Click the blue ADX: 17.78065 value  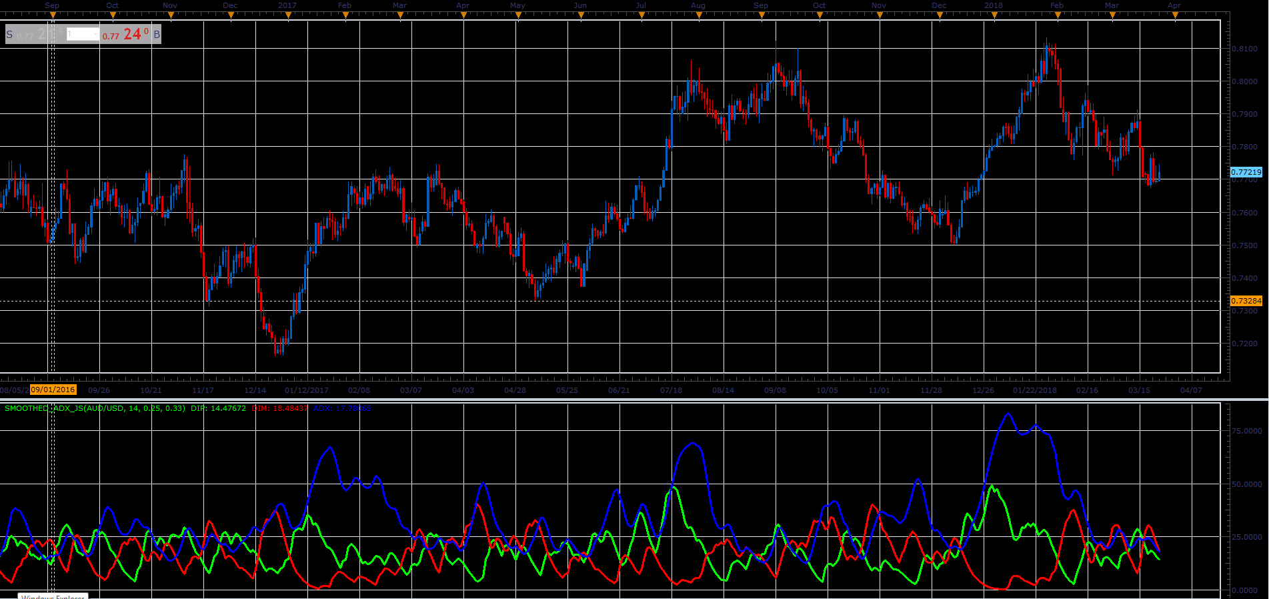pyautogui.click(x=342, y=408)
